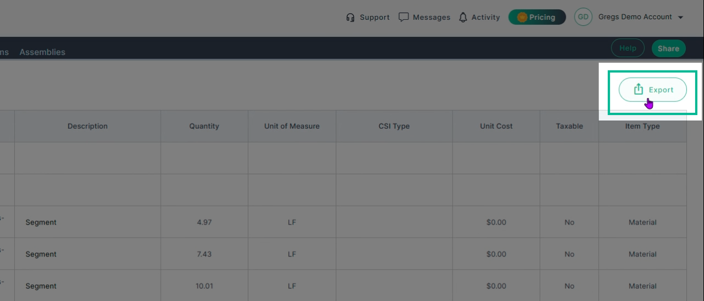Select the quantity cell showing 7.43
This screenshot has height=301, width=704.
click(204, 254)
